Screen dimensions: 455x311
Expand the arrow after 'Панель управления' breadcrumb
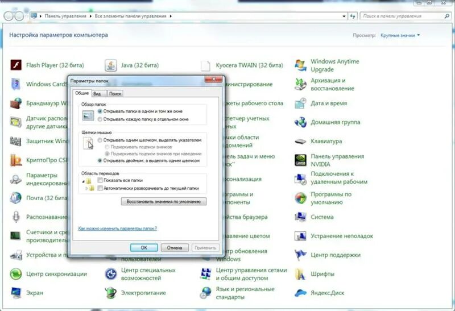tap(90, 16)
